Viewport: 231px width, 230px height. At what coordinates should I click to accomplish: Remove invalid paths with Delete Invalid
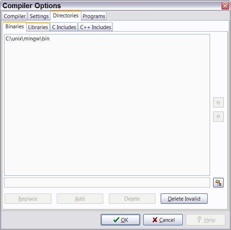(x=184, y=199)
